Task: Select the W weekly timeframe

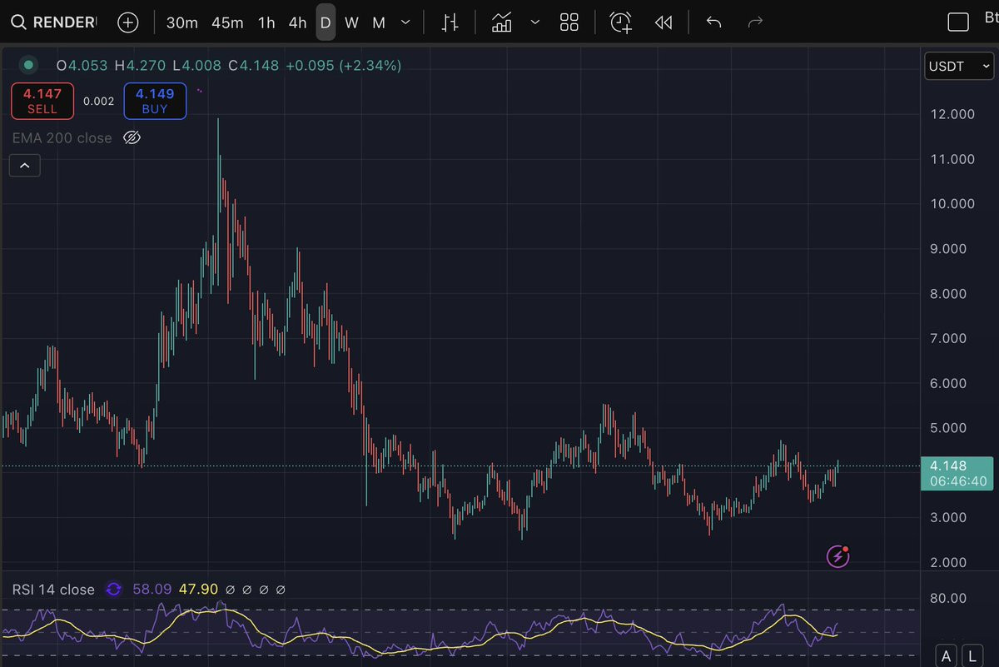Action: click(x=351, y=22)
